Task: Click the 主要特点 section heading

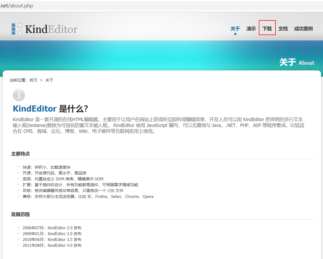Action: click(x=20, y=154)
